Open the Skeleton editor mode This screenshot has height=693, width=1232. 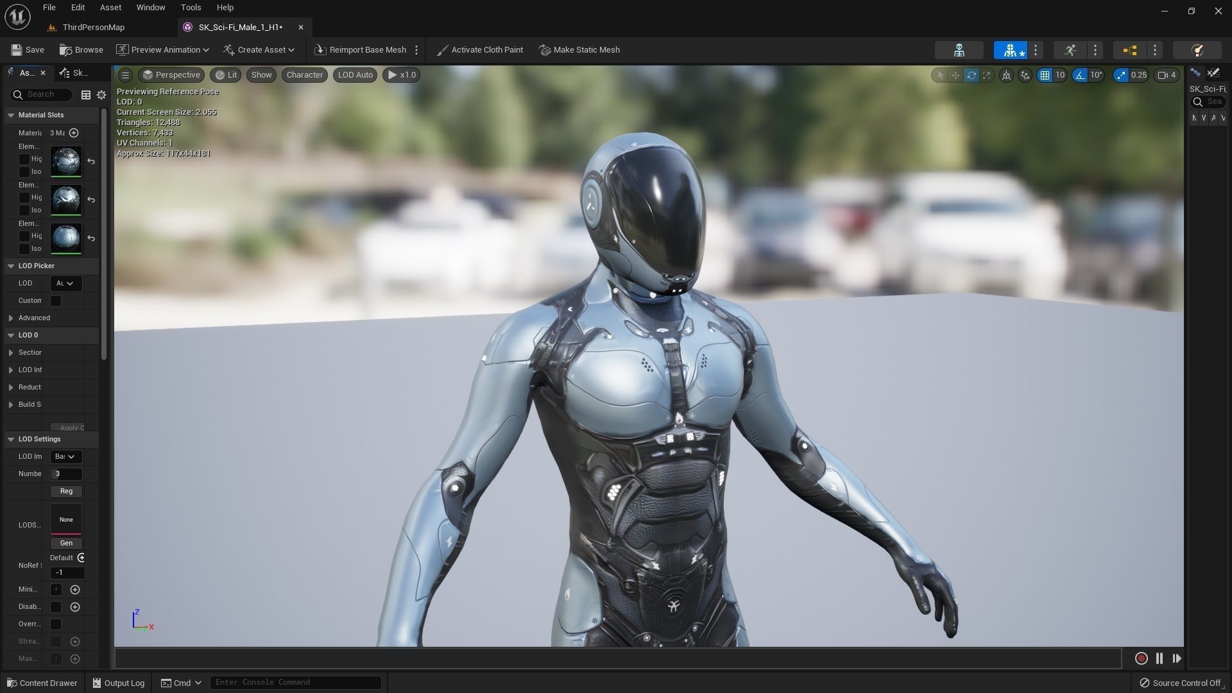tap(959, 50)
